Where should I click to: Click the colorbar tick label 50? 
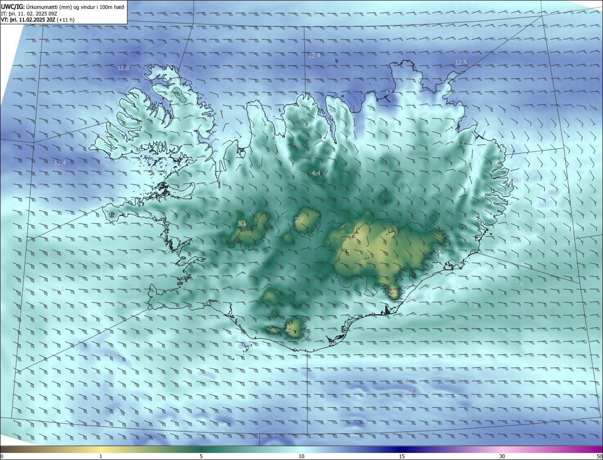tap(599, 456)
